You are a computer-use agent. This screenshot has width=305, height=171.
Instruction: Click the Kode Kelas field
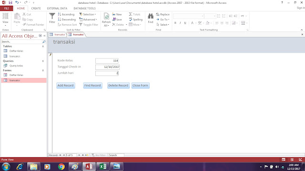pos(107,61)
